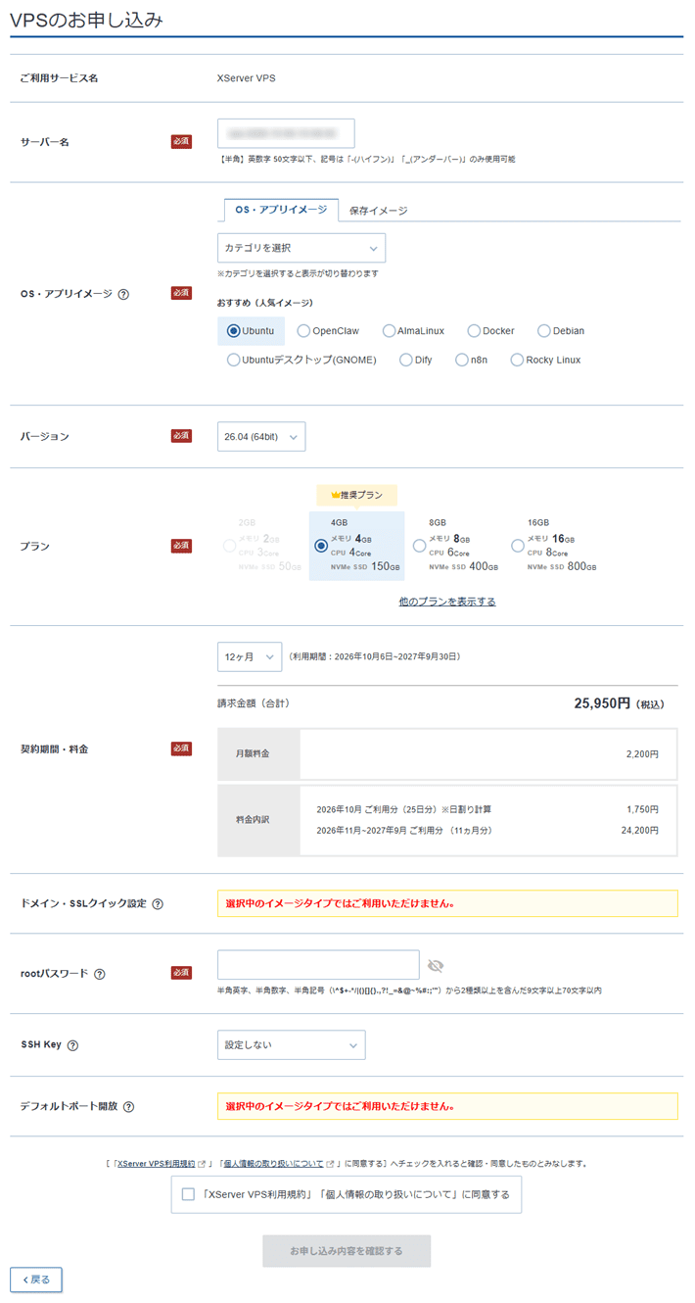Click the XServer VPS service name text

pyautogui.click(x=246, y=77)
